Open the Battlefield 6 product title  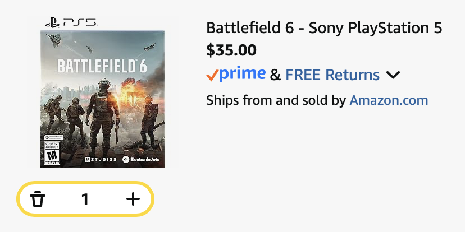click(324, 28)
